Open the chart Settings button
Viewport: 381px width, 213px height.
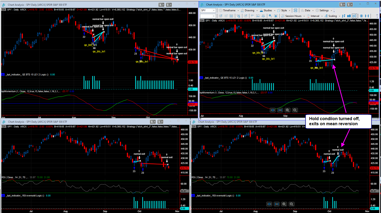[324, 10]
